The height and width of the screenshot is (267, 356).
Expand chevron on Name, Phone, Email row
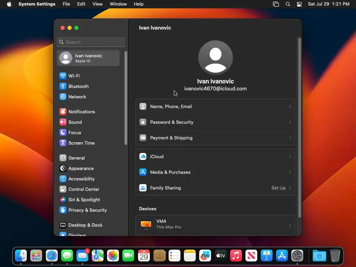[x=290, y=106]
